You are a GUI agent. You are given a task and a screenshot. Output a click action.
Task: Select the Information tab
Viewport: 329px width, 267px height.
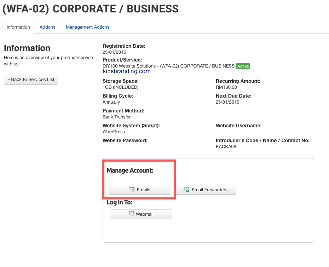coord(18,27)
